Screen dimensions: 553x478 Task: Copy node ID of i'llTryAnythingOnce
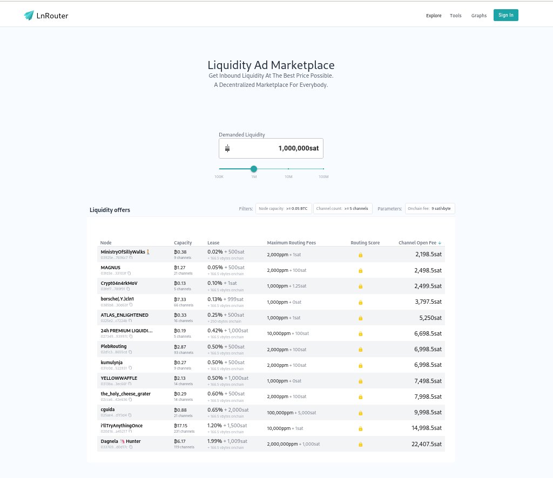(130, 431)
